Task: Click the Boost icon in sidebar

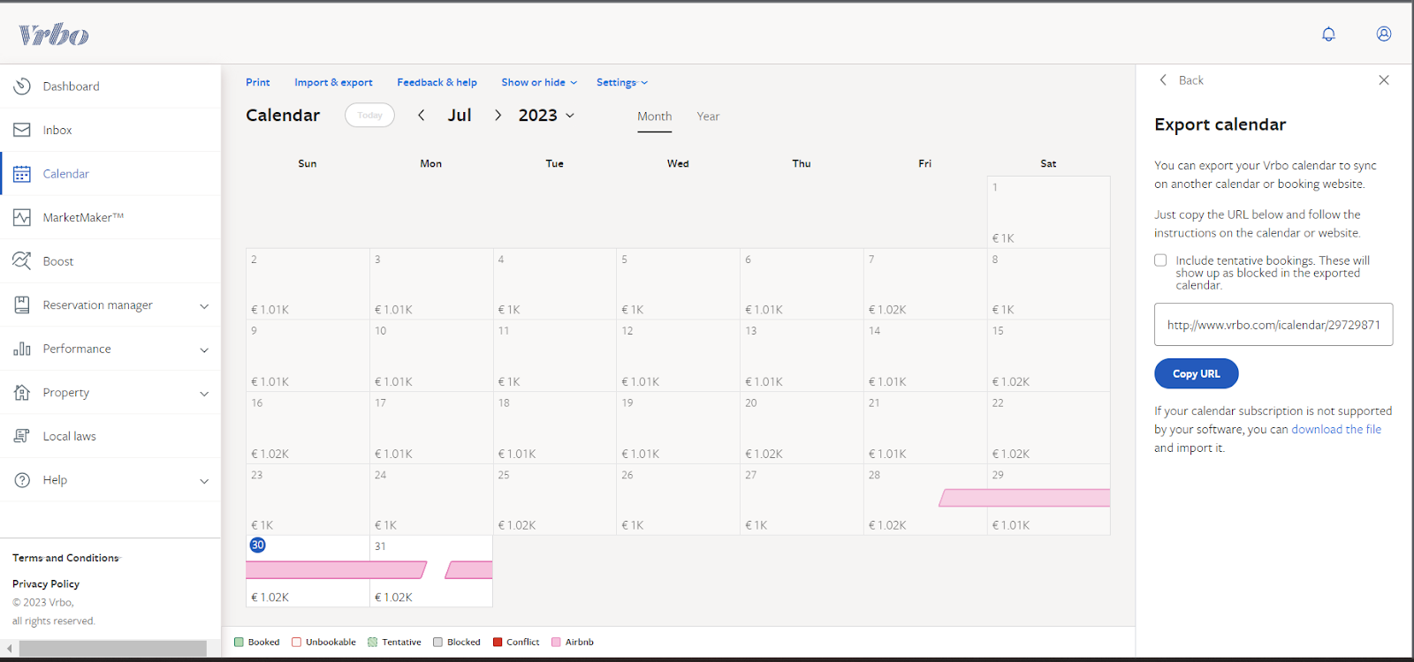Action: tap(22, 260)
